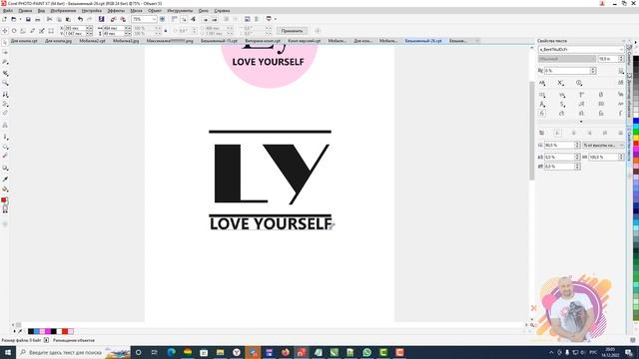
Task: Click the New document icon
Action: pyautogui.click(x=4, y=19)
